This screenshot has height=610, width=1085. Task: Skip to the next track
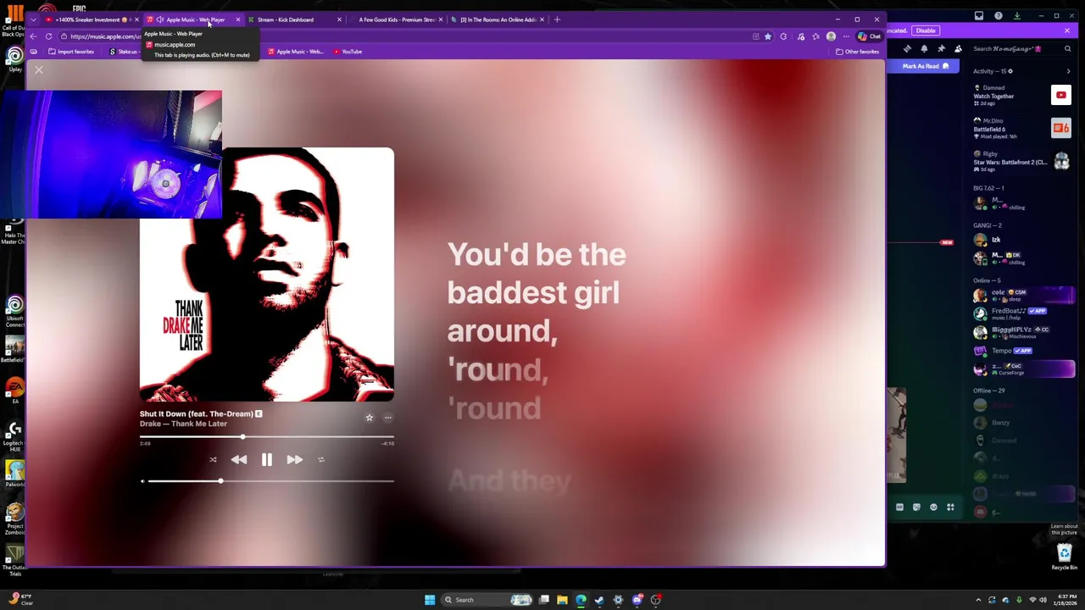tap(294, 459)
